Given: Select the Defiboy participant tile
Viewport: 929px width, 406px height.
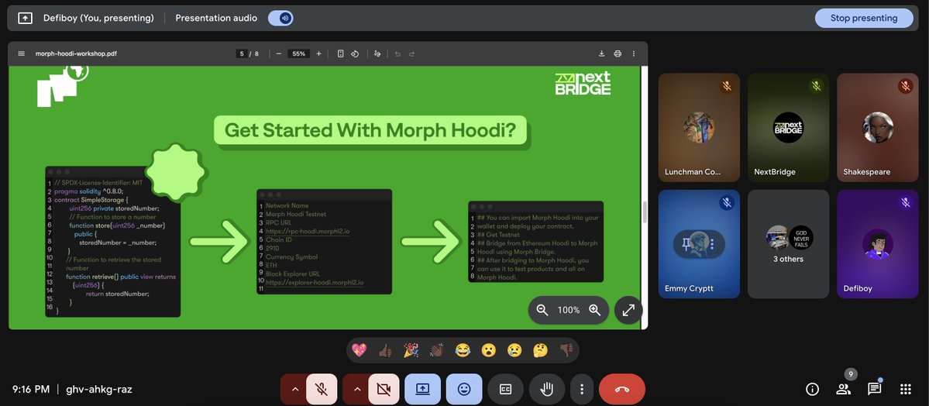Looking at the screenshot, I should click(x=877, y=244).
